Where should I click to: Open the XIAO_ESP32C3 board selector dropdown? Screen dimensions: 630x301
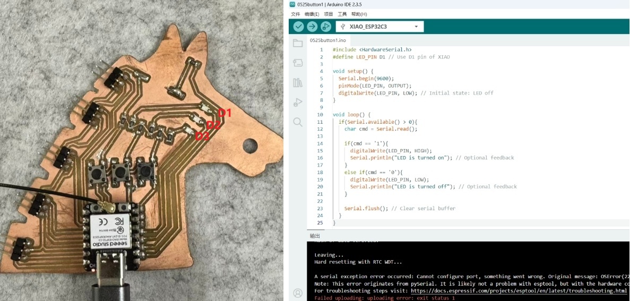(x=379, y=27)
